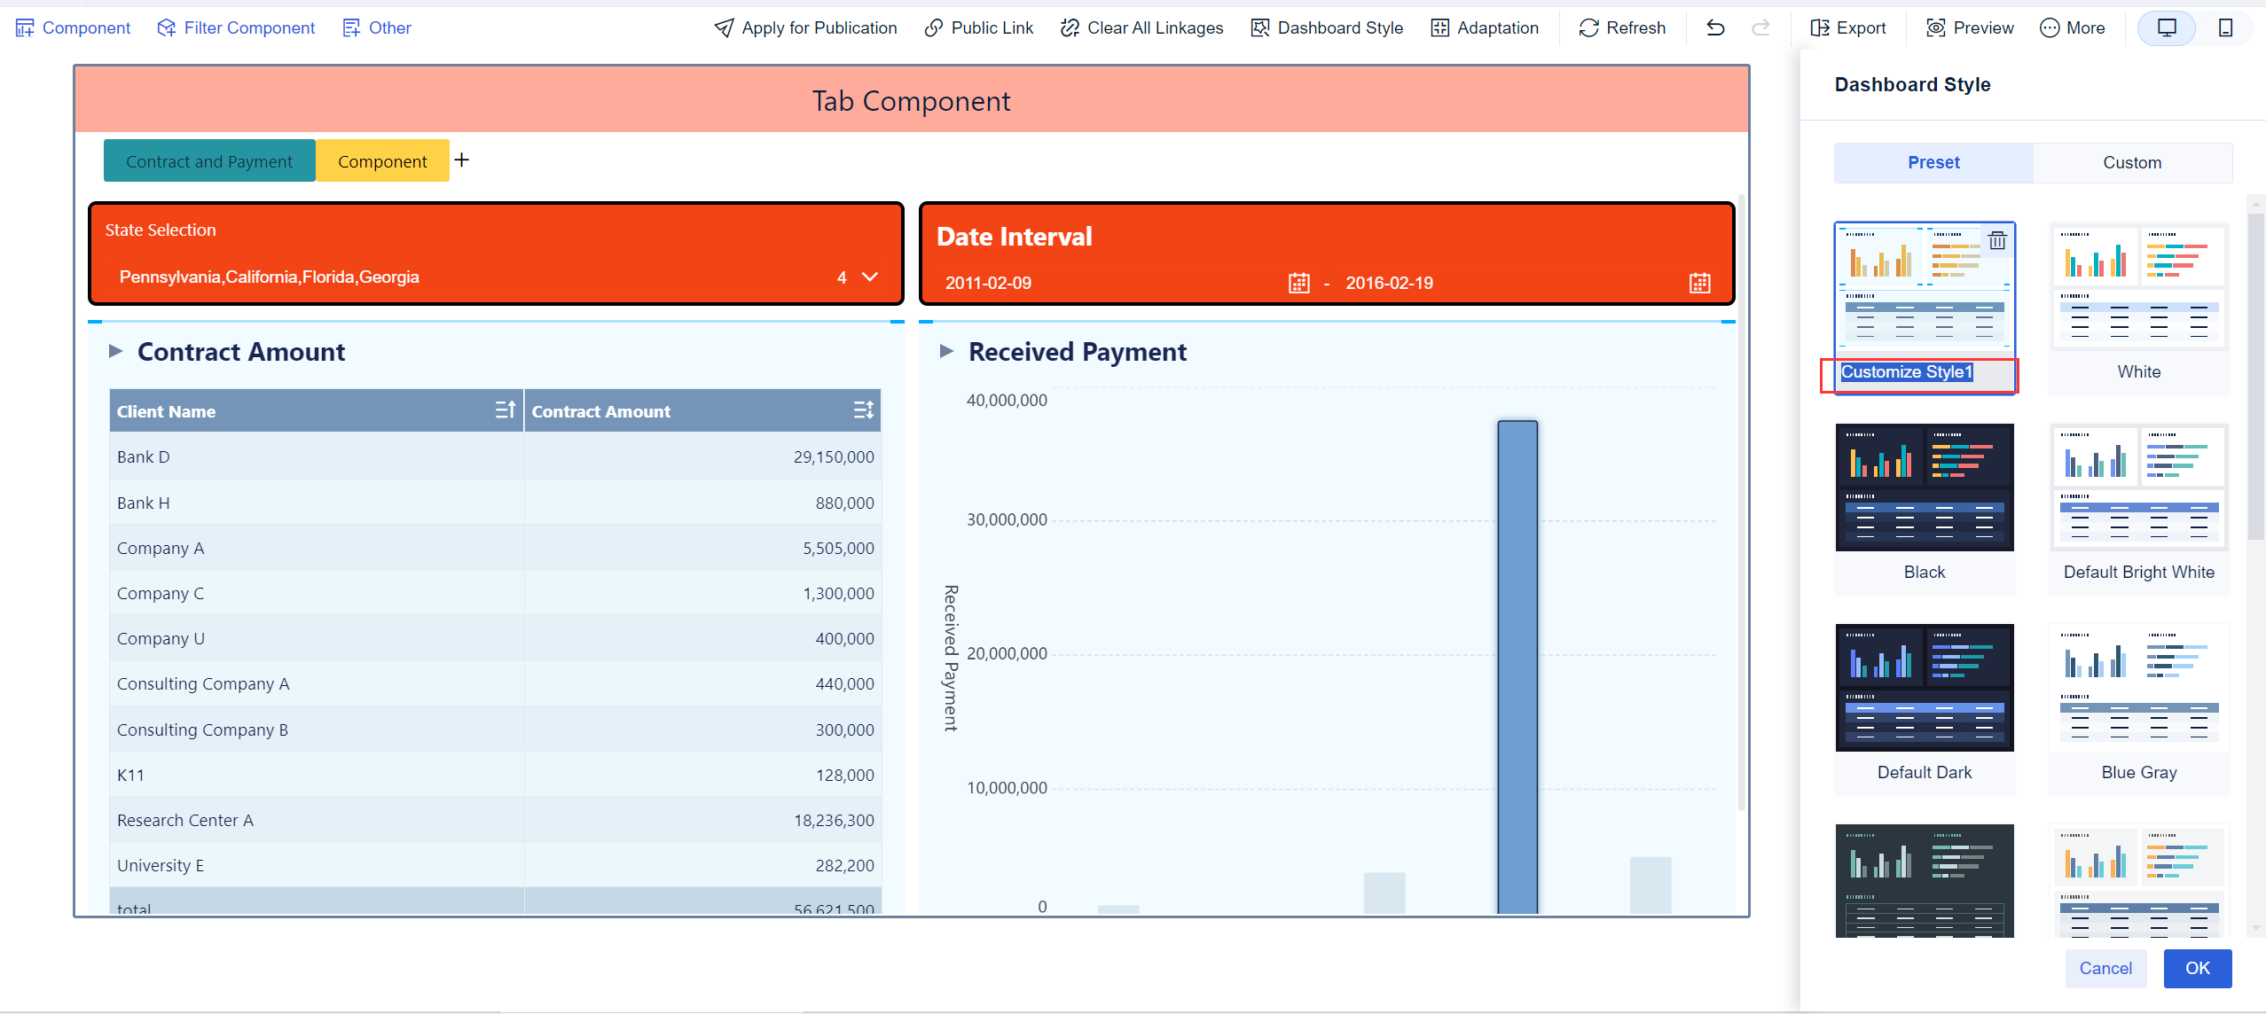Delete Customize Style1 using its trash icon

tap(1997, 241)
